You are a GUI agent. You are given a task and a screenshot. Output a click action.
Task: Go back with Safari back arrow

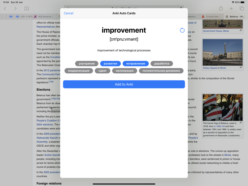[5, 9]
